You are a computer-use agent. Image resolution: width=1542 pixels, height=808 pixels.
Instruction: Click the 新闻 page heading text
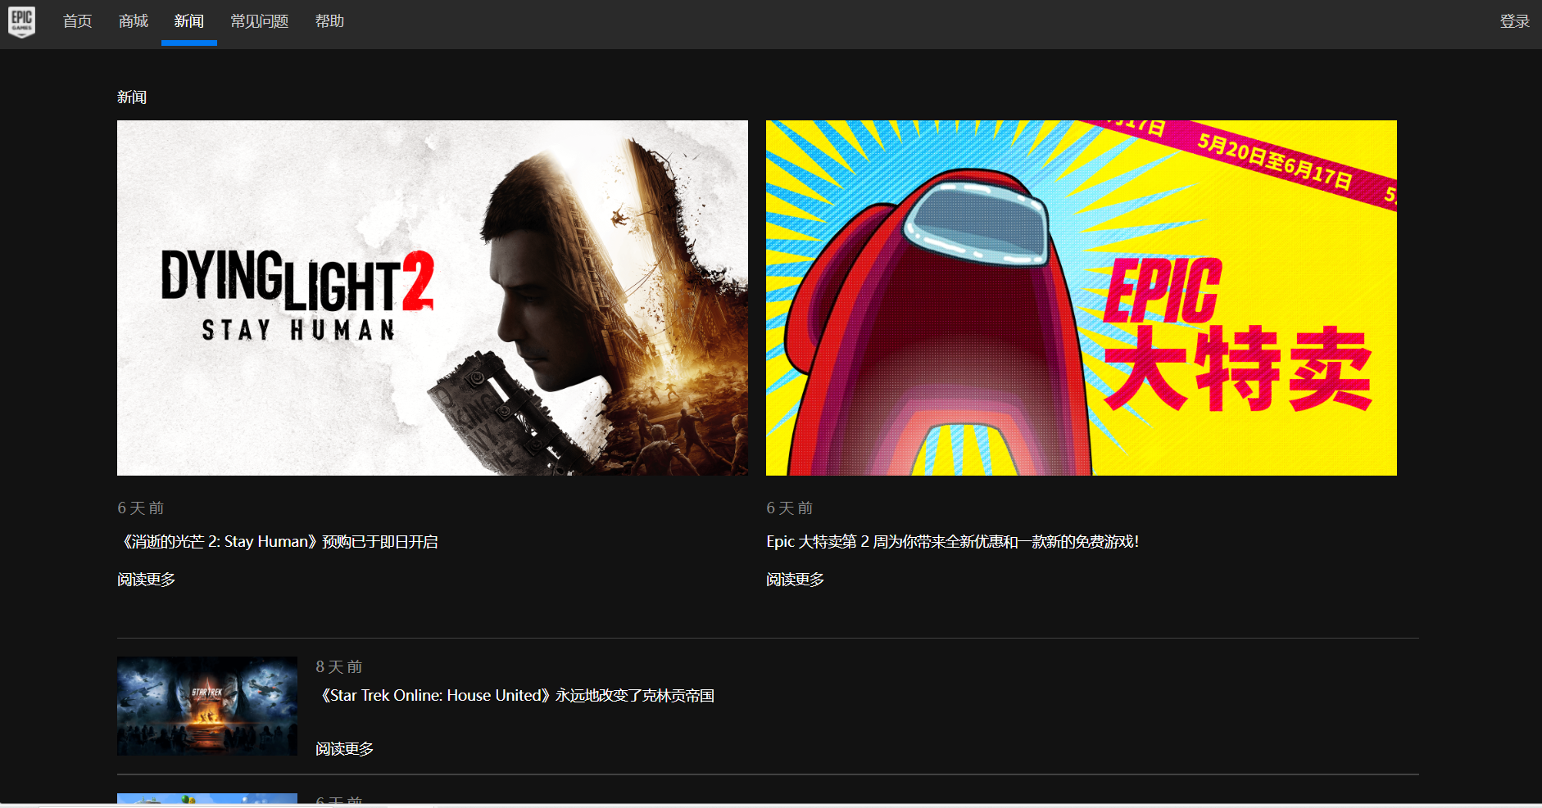[x=132, y=97]
